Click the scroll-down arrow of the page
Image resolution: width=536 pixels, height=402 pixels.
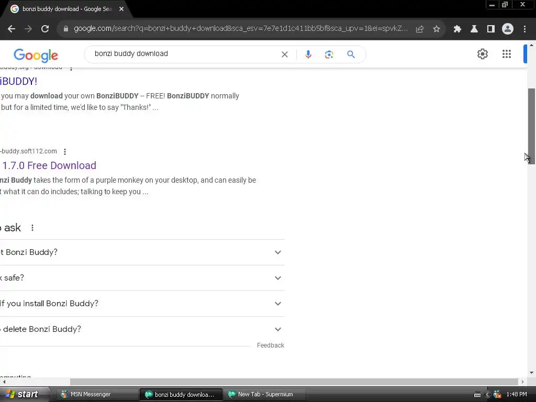click(531, 373)
